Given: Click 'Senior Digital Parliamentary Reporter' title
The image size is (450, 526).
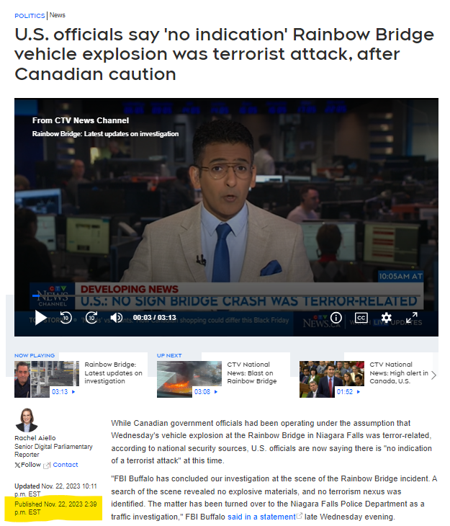Looking at the screenshot, I should pyautogui.click(x=53, y=450).
